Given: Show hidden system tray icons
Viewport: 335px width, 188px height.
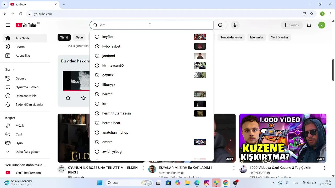Looking at the screenshot, I should (273, 183).
